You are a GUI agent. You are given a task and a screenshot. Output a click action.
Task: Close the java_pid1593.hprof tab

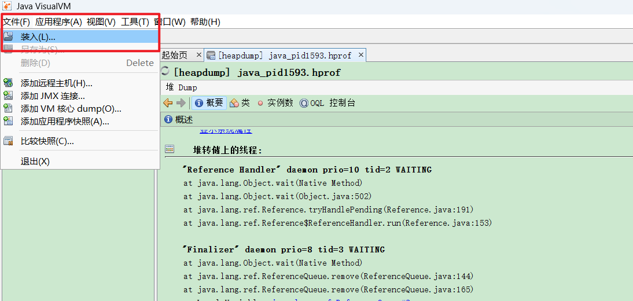tap(361, 54)
